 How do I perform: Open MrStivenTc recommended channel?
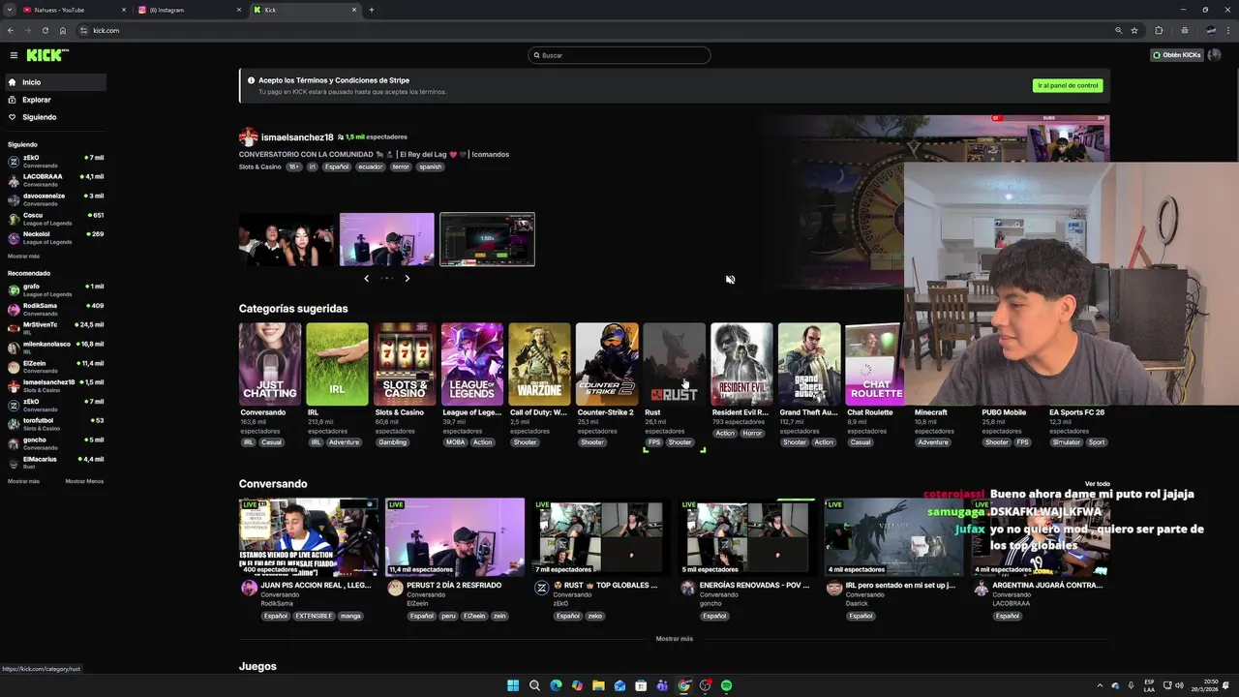[x=54, y=328]
